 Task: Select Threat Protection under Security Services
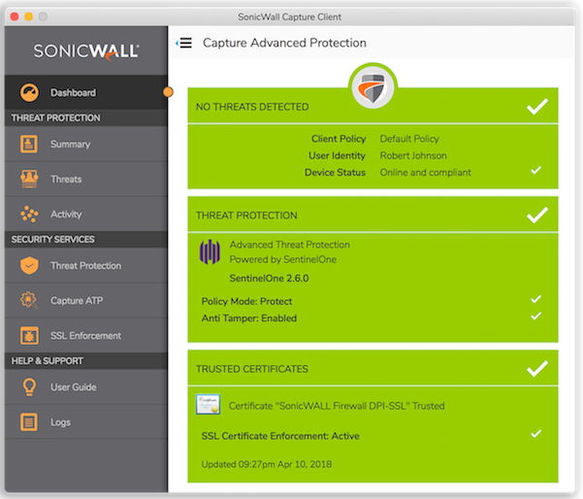86,265
